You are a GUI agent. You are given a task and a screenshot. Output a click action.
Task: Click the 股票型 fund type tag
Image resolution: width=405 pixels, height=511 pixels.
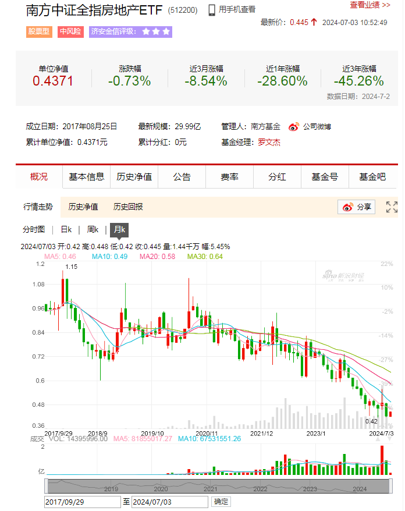click(x=39, y=31)
